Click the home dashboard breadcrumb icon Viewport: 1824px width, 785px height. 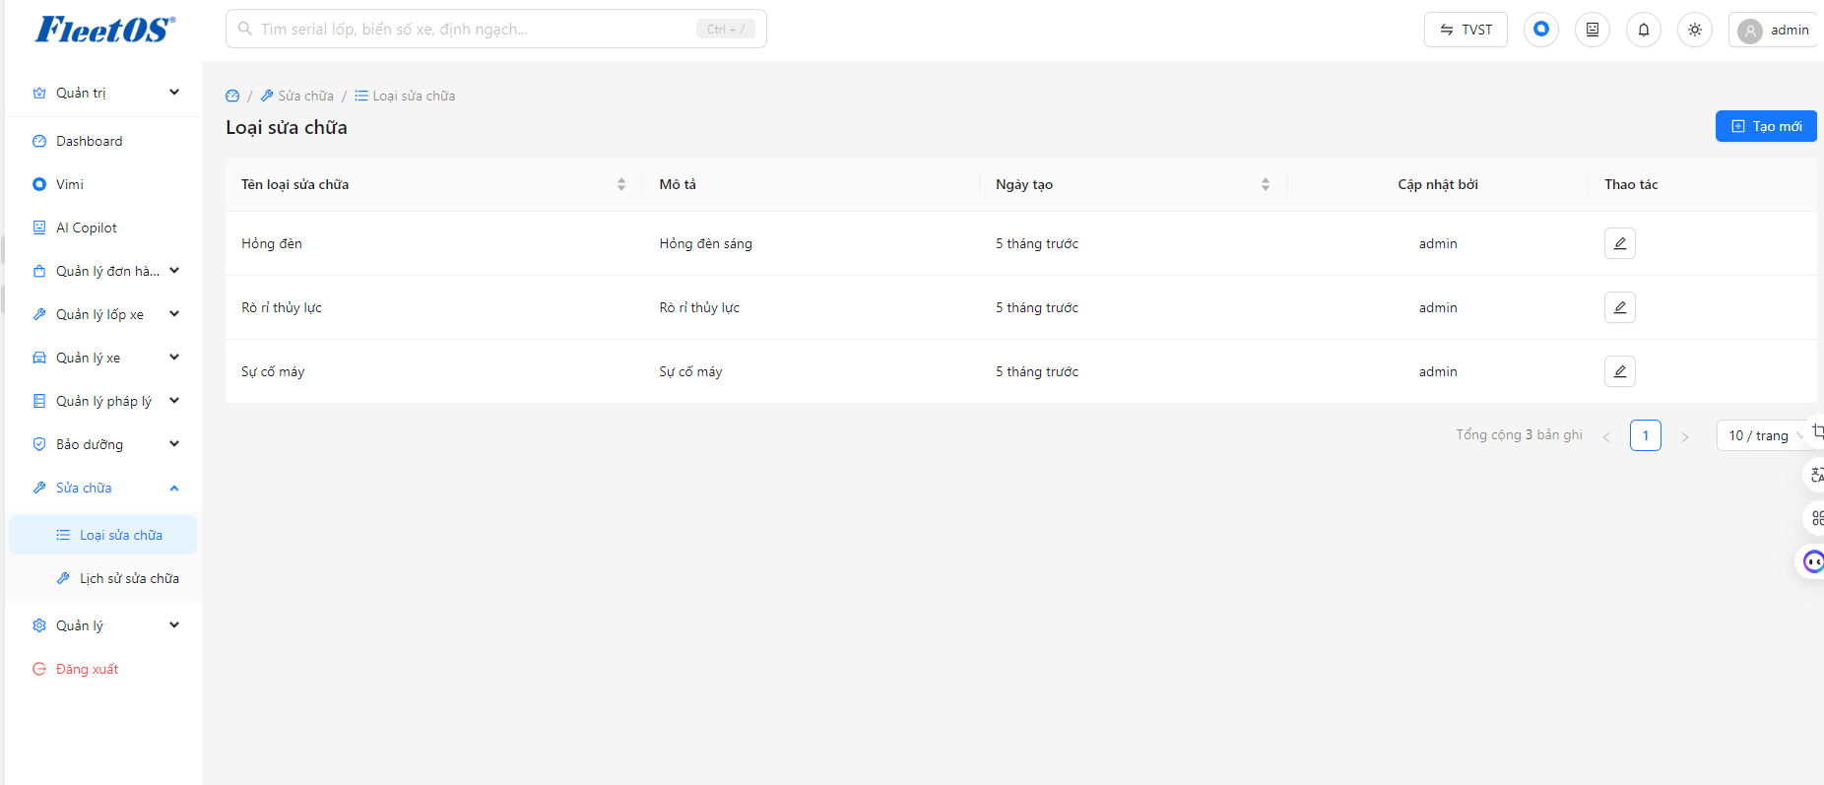(232, 96)
